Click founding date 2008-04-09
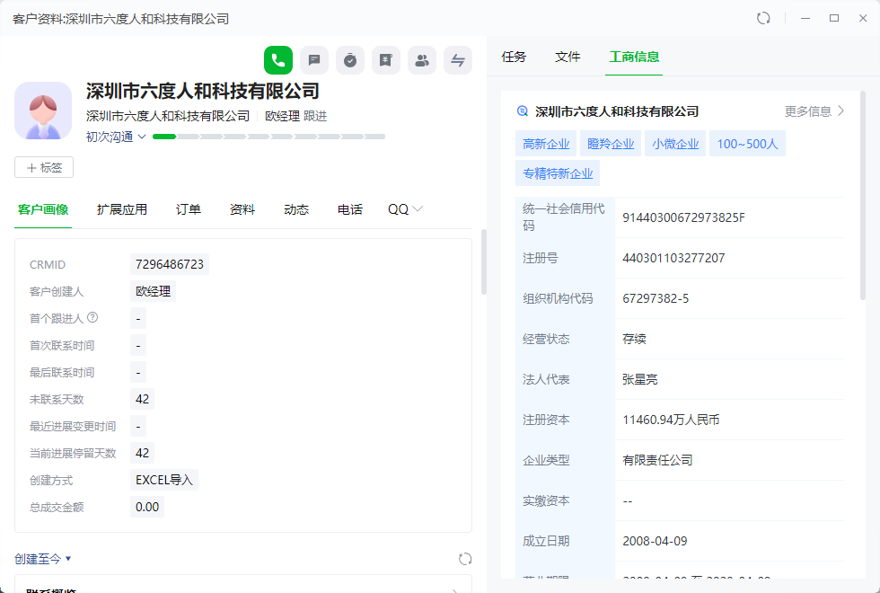Viewport: 880px width, 593px height. click(x=655, y=541)
